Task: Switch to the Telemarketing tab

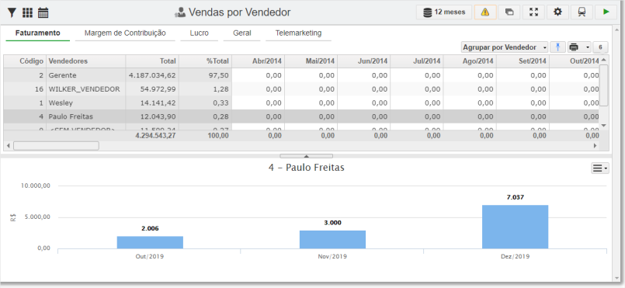Action: 299,33
